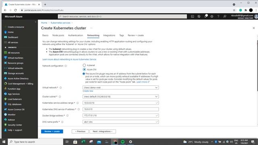Select the Azure CNI radio button
This screenshot has width=258, height=145.
pyautogui.click(x=84, y=70)
